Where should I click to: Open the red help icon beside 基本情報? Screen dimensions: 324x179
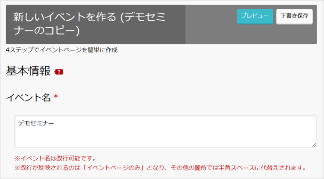pos(59,72)
